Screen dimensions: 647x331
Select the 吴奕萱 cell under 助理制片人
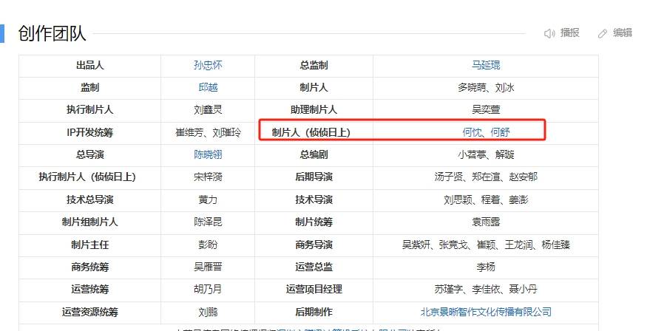tap(486, 109)
